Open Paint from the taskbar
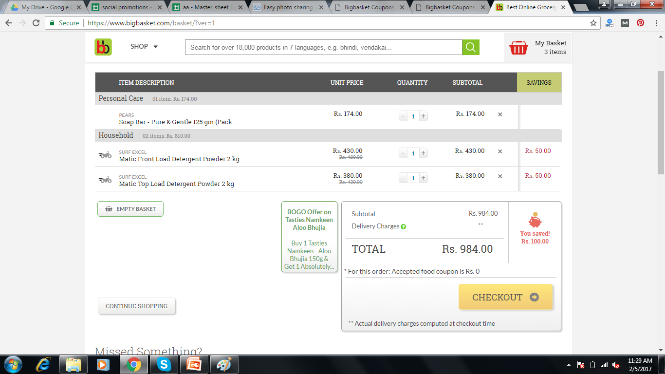This screenshot has height=374, width=665. coord(224,364)
